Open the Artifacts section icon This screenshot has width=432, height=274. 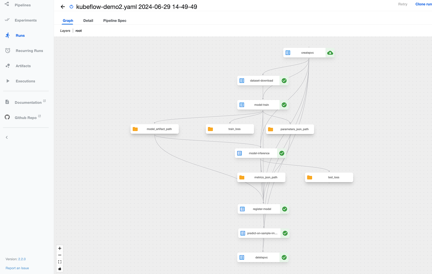coord(7,66)
